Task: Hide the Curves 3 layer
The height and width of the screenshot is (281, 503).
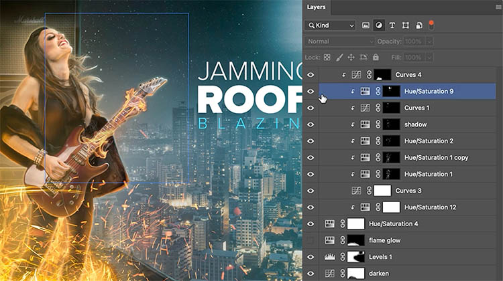Action: pos(311,191)
